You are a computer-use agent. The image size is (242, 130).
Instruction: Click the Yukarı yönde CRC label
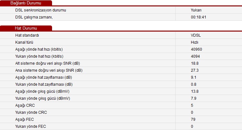pos(31,112)
